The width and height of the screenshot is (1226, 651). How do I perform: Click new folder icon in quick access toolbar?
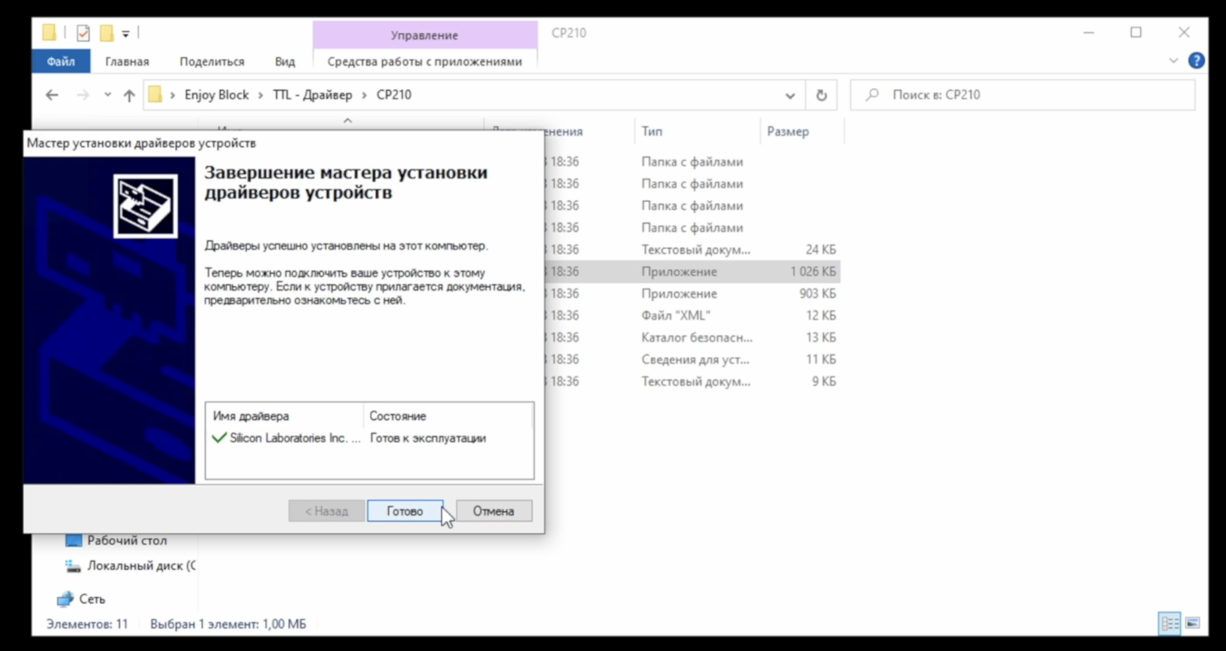tap(106, 32)
